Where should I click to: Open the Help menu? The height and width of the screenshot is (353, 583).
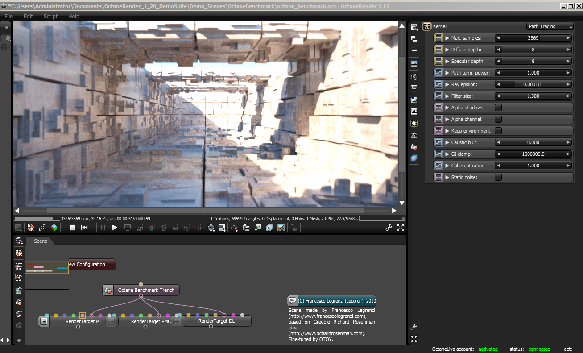pyautogui.click(x=74, y=16)
